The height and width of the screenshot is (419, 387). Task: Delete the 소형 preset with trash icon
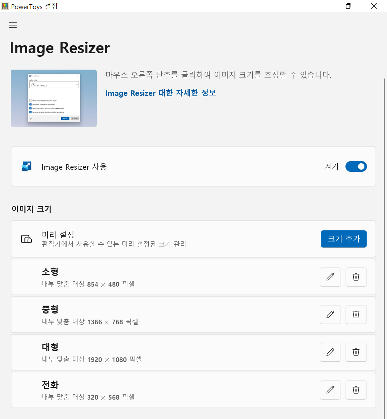(x=356, y=277)
